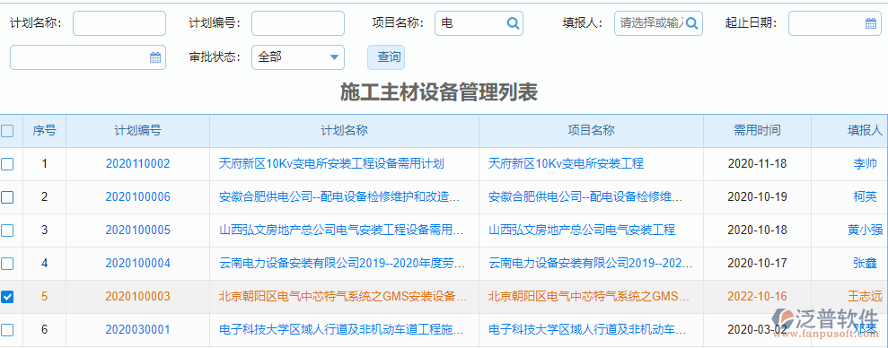Open project 北京朝阳区电气中芯特气系统之GMS…

tap(589, 297)
